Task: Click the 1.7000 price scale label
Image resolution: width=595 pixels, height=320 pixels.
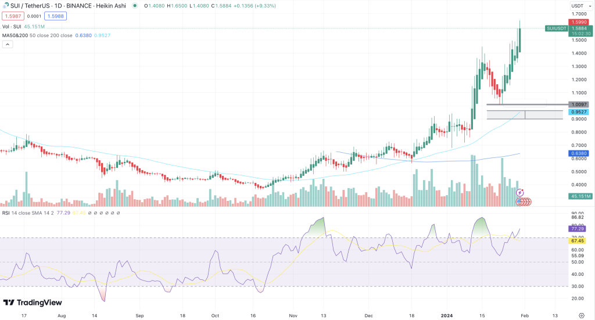Action: pos(579,14)
